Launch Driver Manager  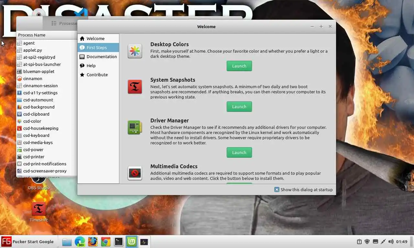(239, 152)
